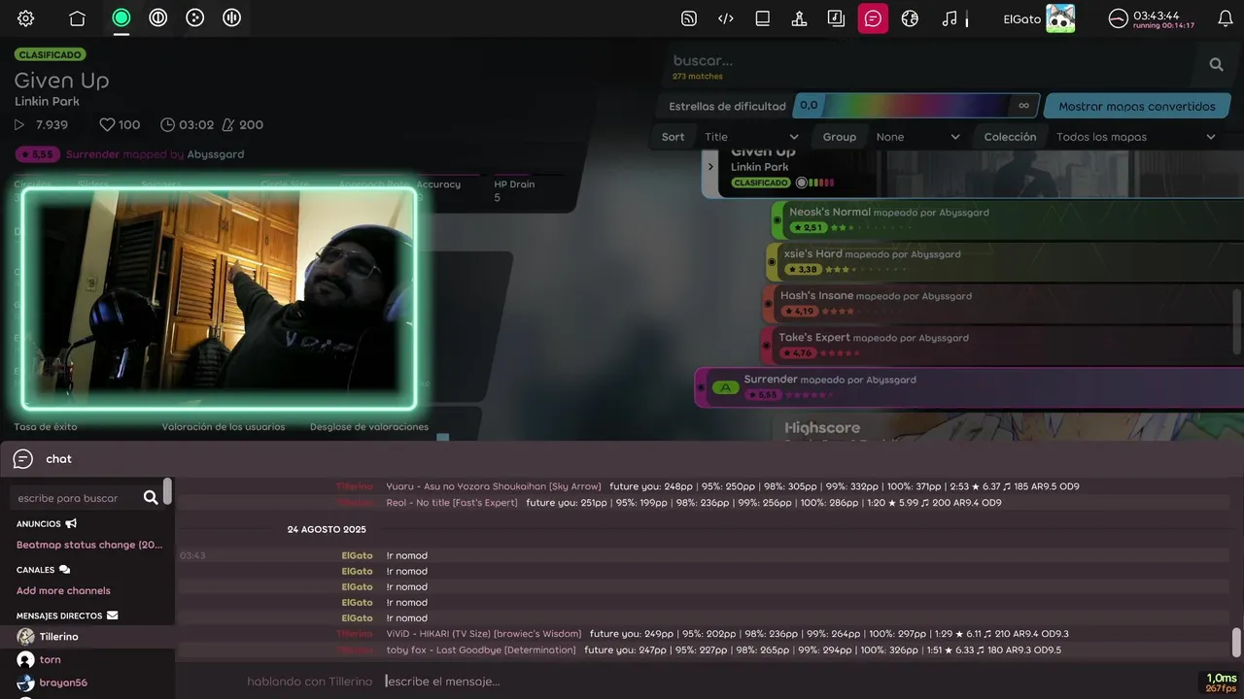Click the Yuaru - Asu no Yozora link
Screen dimensions: 1244x699
pyautogui.click(x=493, y=486)
